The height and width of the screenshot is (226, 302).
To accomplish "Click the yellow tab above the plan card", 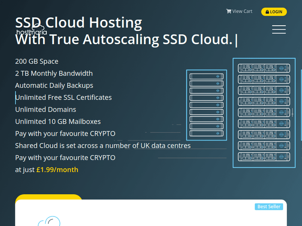I will (x=48, y=197).
